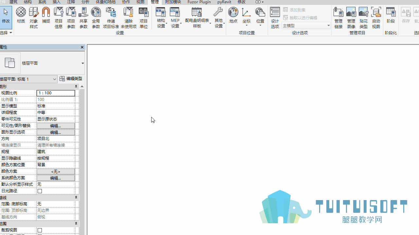Switch to the pyRevit ribbon tab

point(224,2)
